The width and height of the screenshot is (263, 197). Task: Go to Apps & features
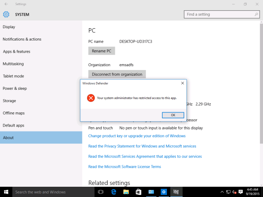tap(17, 52)
